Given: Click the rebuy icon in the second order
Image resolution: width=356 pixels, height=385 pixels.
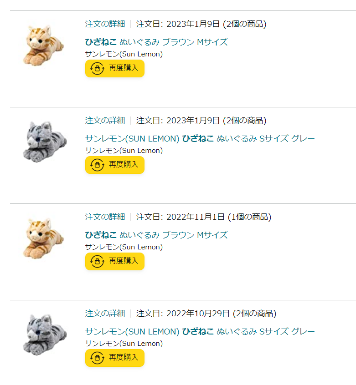Looking at the screenshot, I should 97,165.
